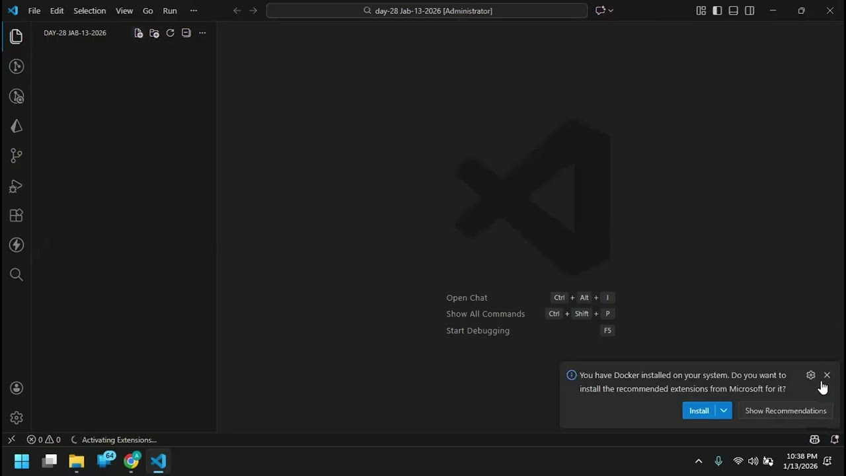The height and width of the screenshot is (476, 846).
Task: Refresh the Explorer file tree
Action: coord(170,33)
